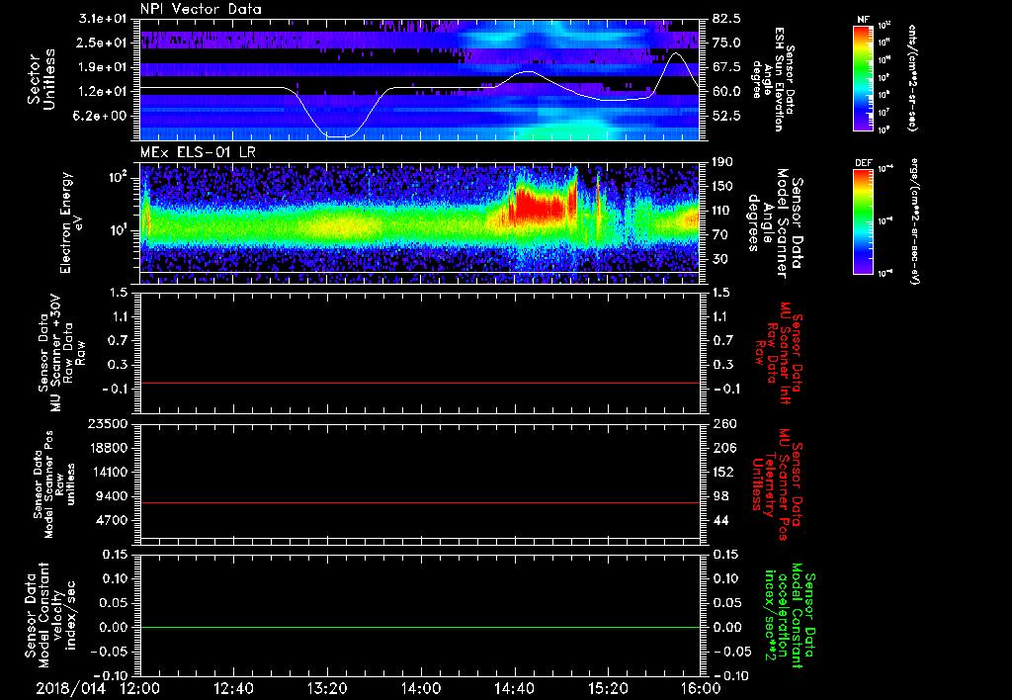Click the green zero-velocity line
1012x700 pixels.
pos(419,627)
